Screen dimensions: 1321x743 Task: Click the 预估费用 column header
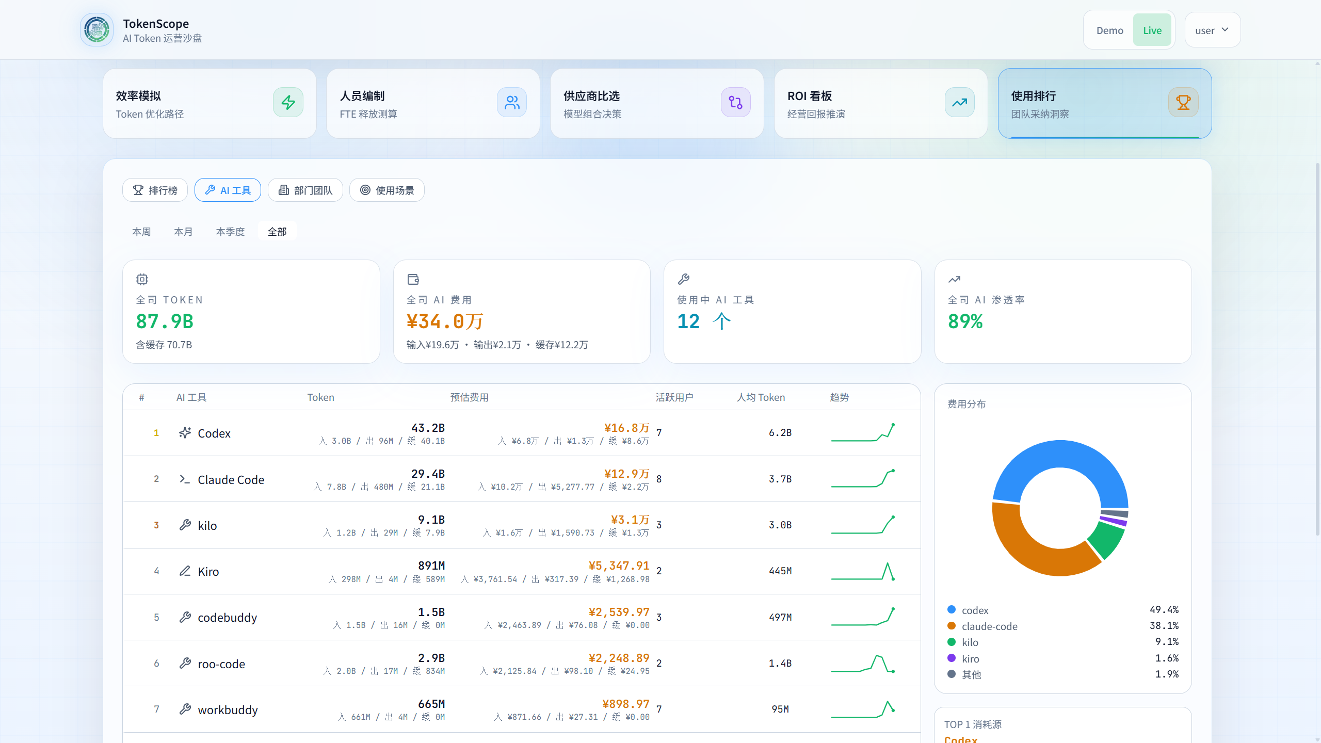[x=470, y=397]
